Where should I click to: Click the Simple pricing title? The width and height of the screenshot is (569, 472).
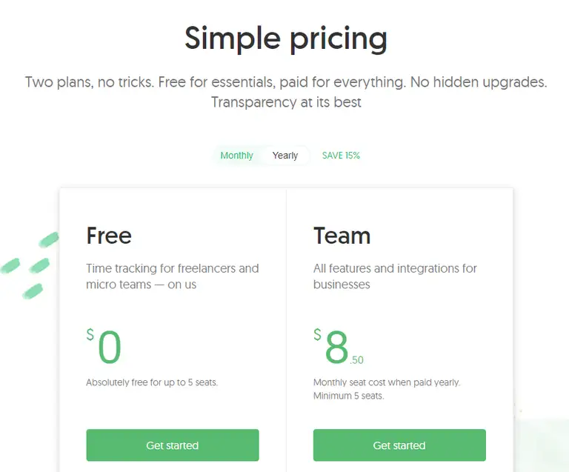(x=285, y=39)
